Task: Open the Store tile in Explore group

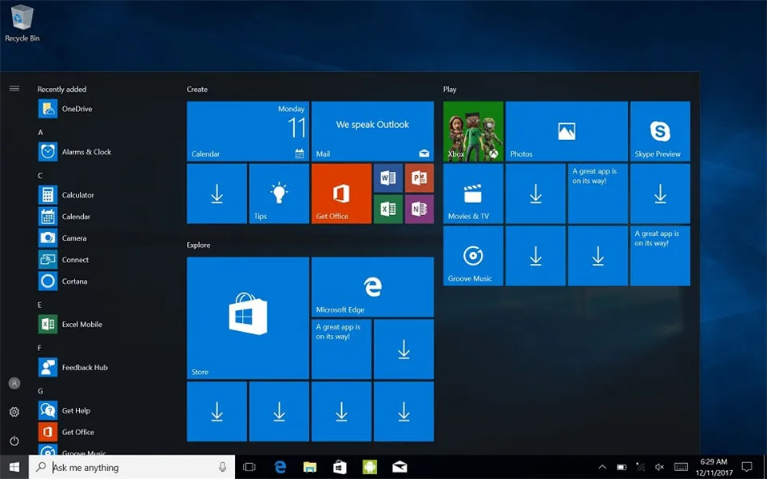Action: [248, 317]
